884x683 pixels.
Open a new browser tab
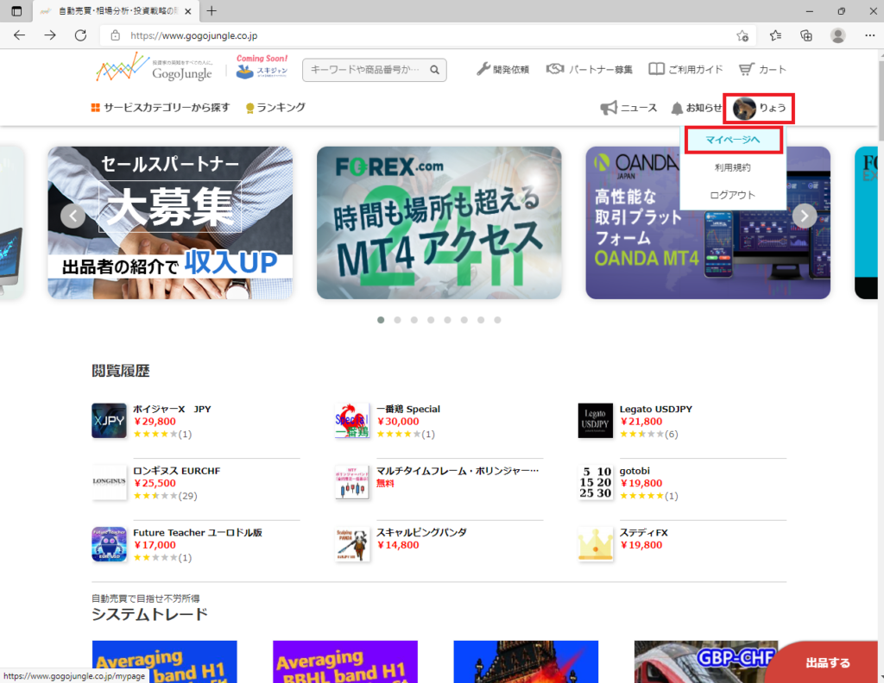coord(212,10)
